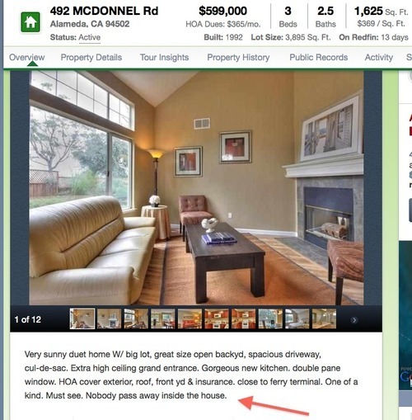This screenshot has height=420, width=412.
Task: View the sixth thumbnail showing the kitchen
Action: coord(217,319)
